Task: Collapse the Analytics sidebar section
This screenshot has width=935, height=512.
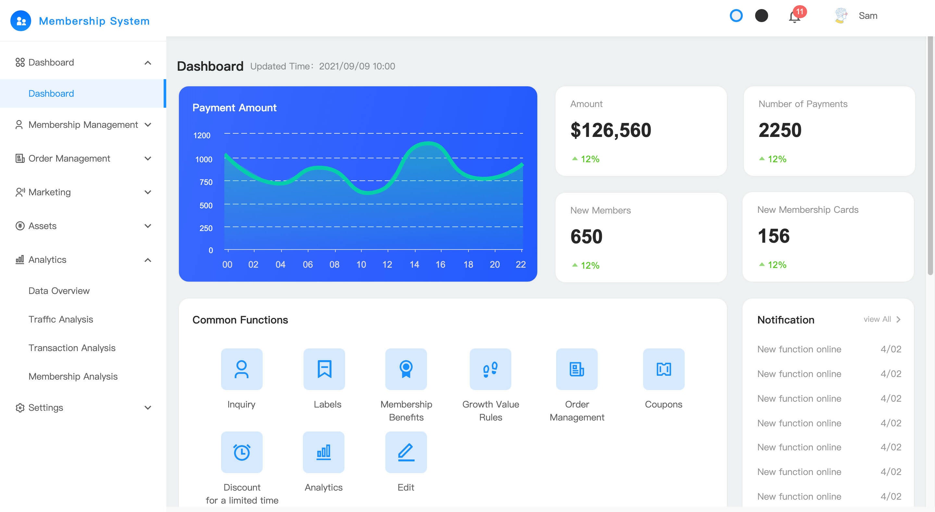Action: 83,260
